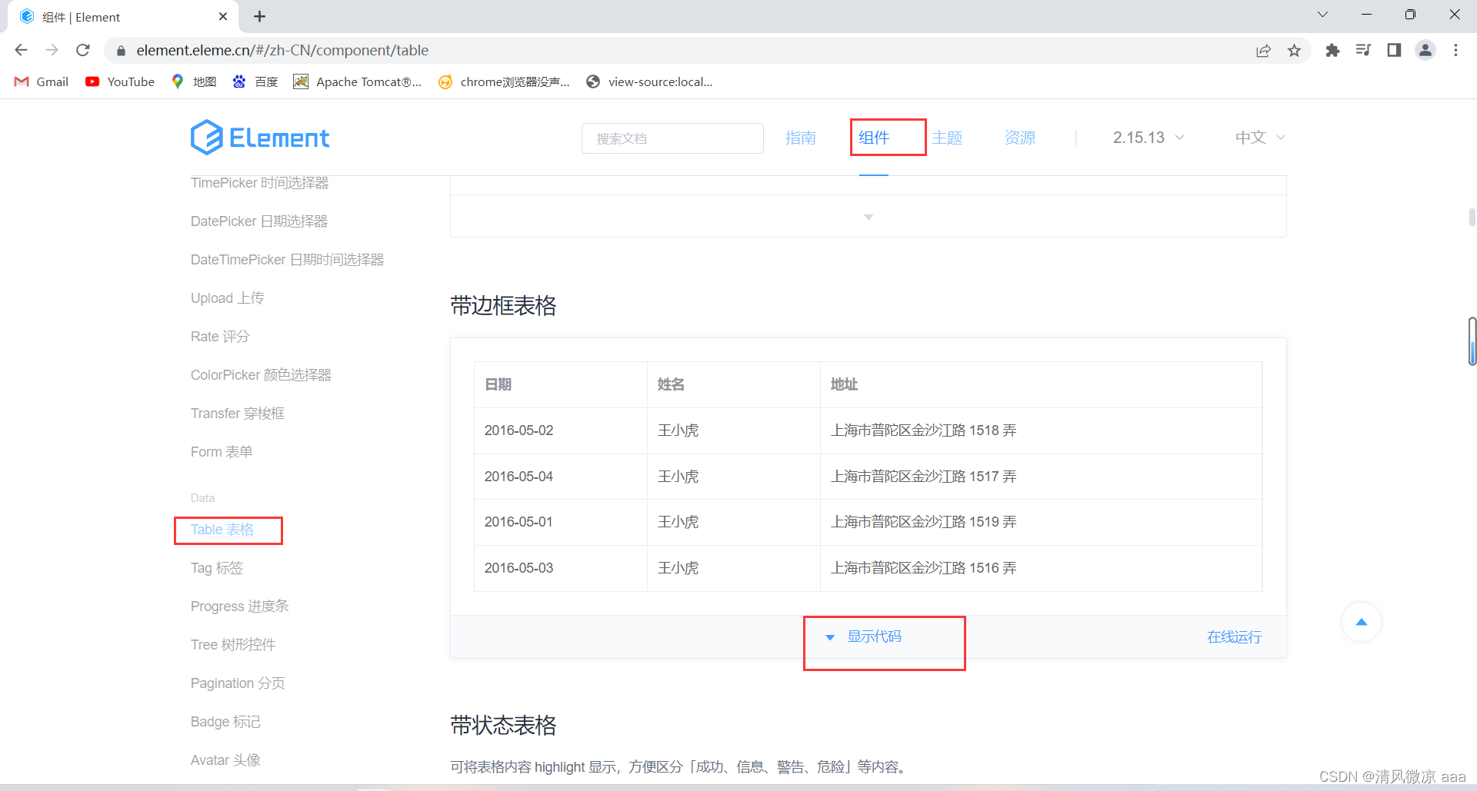The width and height of the screenshot is (1477, 791).
Task: Open the tab search chevron
Action: pyautogui.click(x=1323, y=15)
